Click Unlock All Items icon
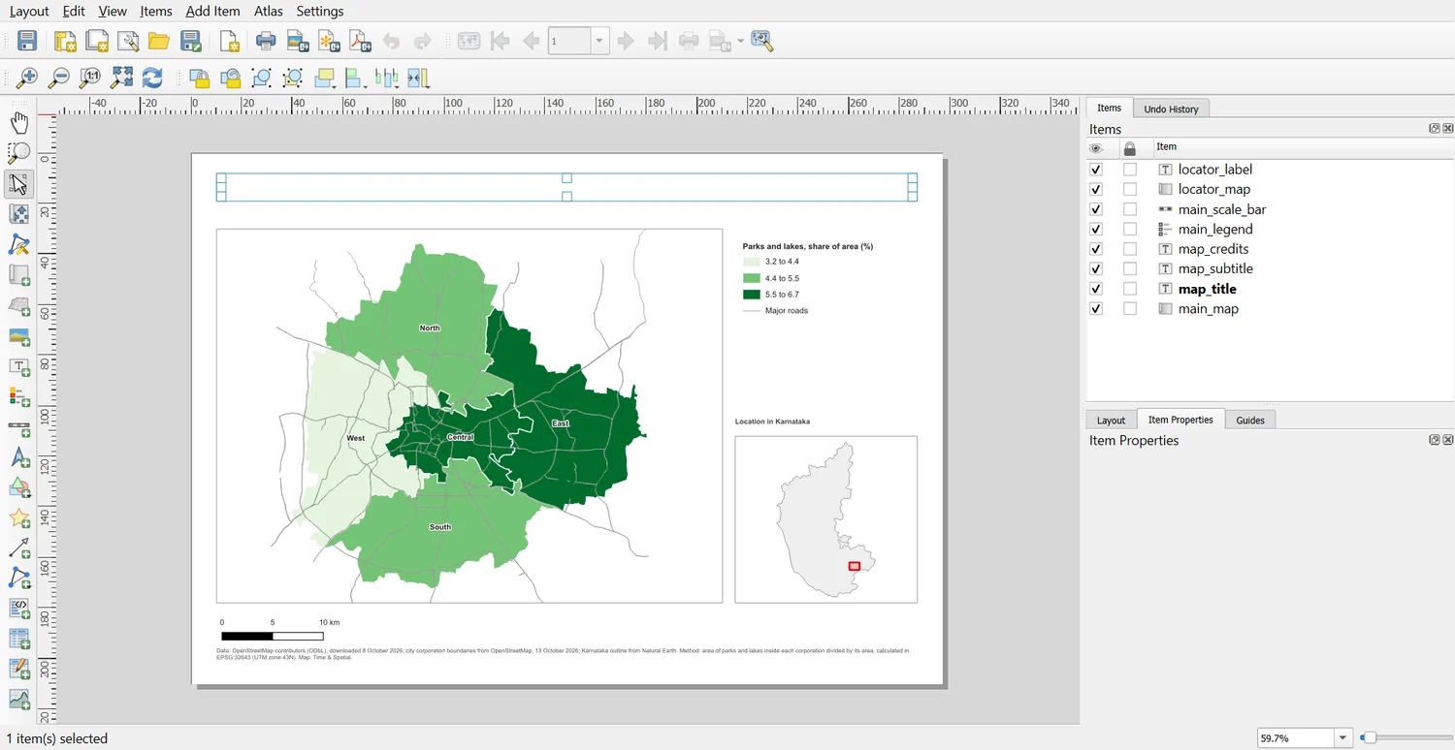 pyautogui.click(x=231, y=78)
